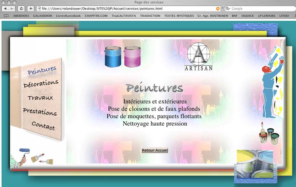Viewport: 296px width, 187px height.
Task: Open the Trad.ALTAVISTA bookmark
Action: tap(124, 16)
